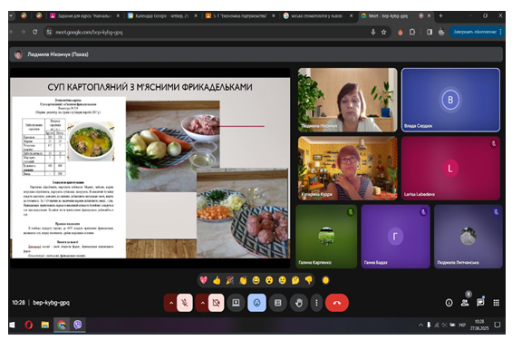Click the Chrome update button
The height and width of the screenshot is (340, 512).
point(477,32)
